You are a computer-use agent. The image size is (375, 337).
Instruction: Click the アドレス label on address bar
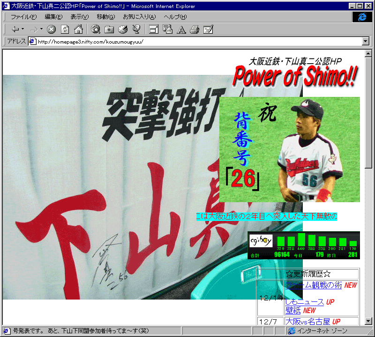16,41
